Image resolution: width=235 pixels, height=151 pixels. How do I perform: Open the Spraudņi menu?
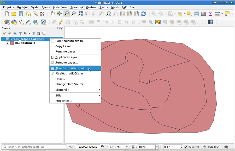pyautogui.click(x=77, y=7)
